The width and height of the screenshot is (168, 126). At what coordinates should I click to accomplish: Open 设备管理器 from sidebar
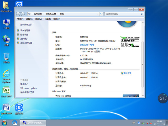coord(25,30)
